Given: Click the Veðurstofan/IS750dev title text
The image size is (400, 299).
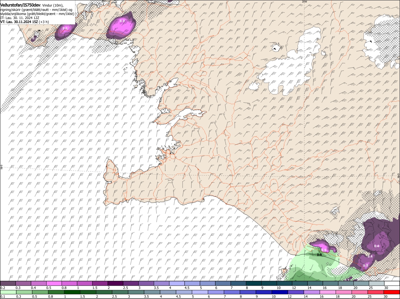Looking at the screenshot, I should click(20, 5).
